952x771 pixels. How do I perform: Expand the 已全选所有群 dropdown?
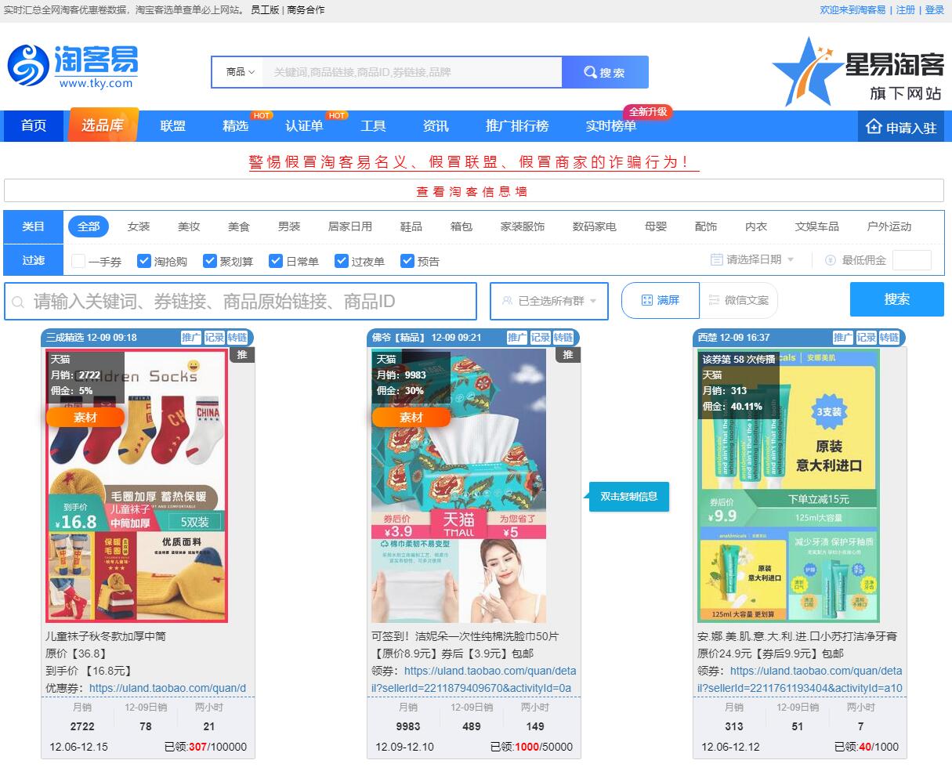pyautogui.click(x=549, y=301)
